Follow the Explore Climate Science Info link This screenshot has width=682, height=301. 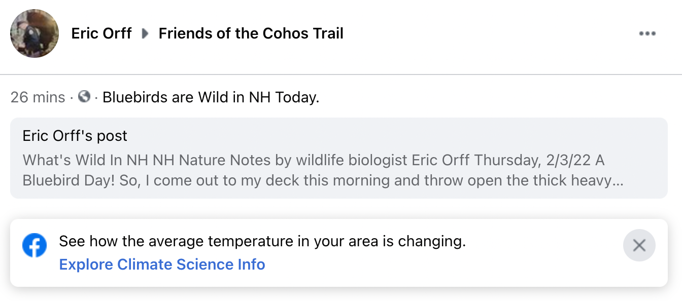pyautogui.click(x=161, y=265)
